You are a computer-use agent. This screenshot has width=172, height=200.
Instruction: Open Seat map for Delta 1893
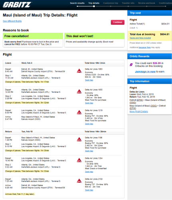89,80
